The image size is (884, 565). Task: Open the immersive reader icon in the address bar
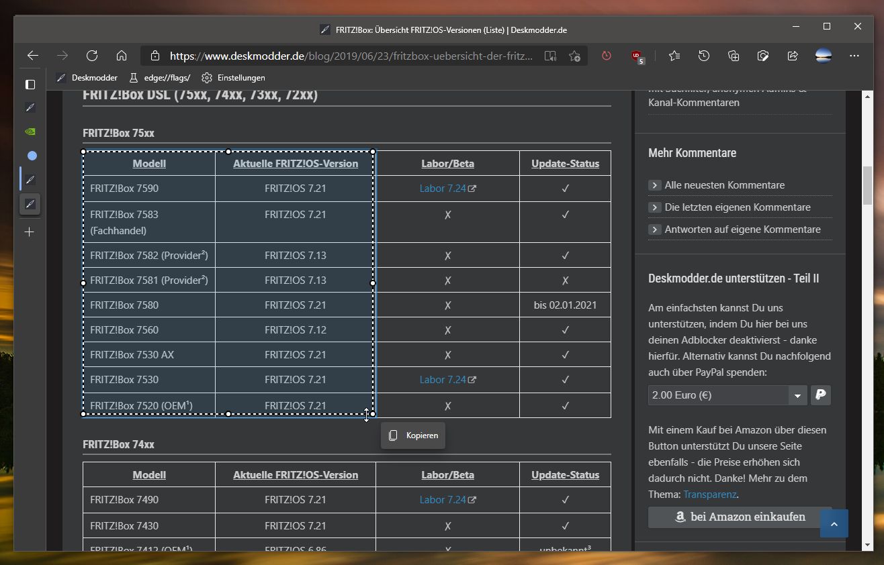point(550,56)
